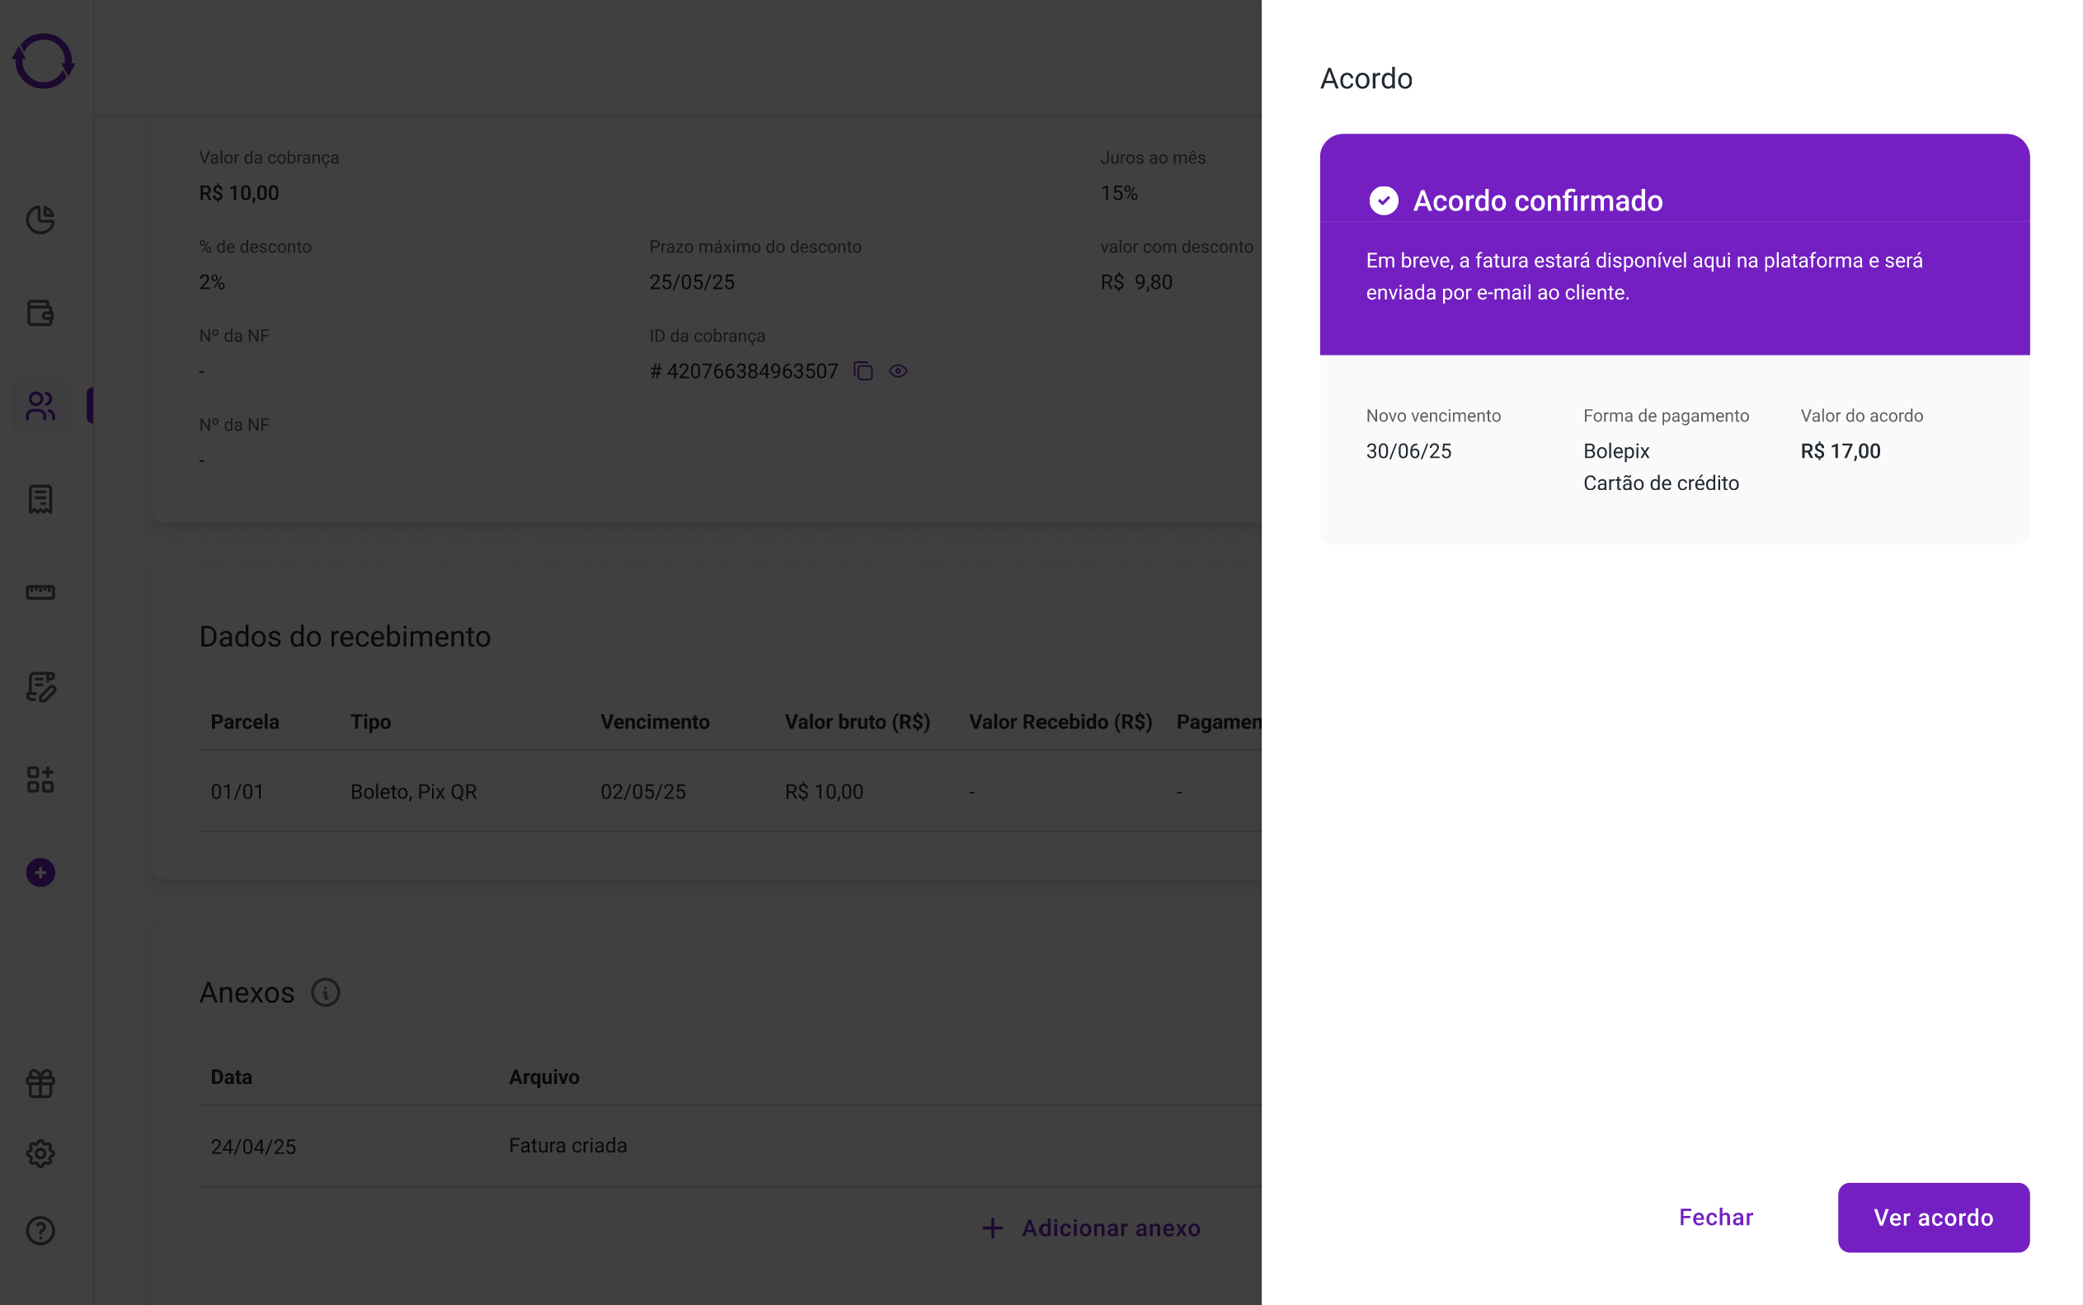Screen dimensions: 2083x1305
Task: Copy the charge ID number
Action: coord(863,371)
